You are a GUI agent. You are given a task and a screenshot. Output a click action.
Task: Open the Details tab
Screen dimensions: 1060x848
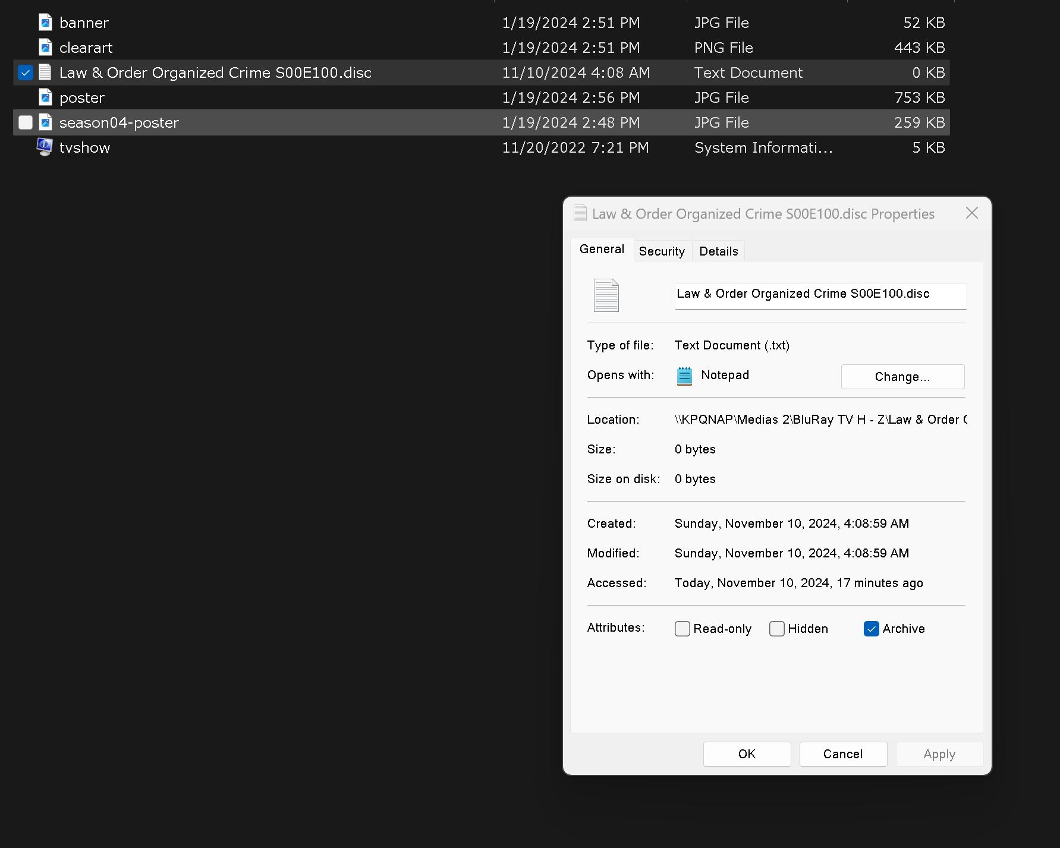coord(718,251)
